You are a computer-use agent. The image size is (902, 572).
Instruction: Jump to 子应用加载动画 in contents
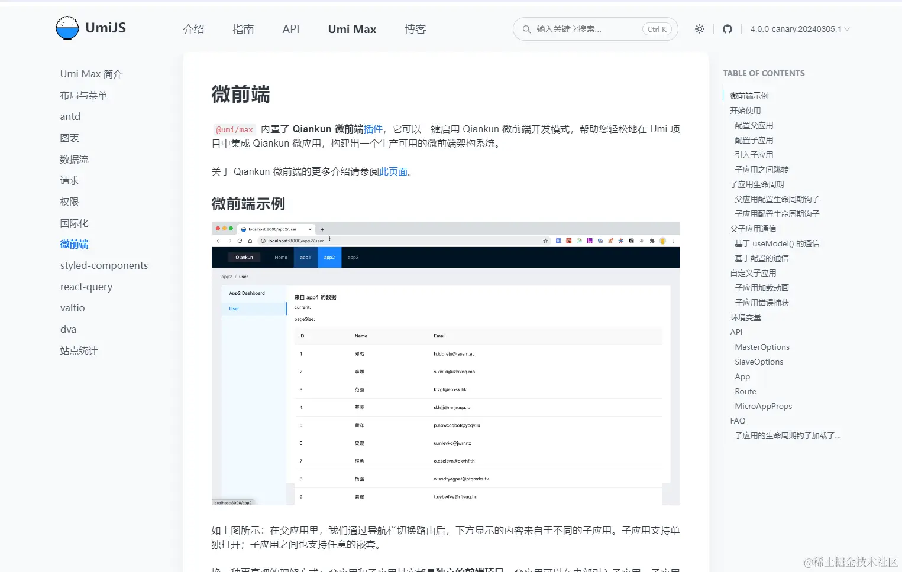tap(761, 288)
